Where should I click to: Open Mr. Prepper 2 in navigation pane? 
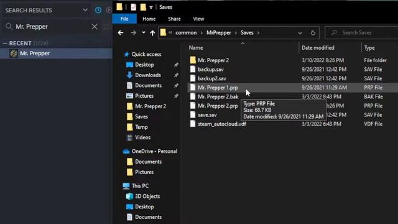(150, 106)
